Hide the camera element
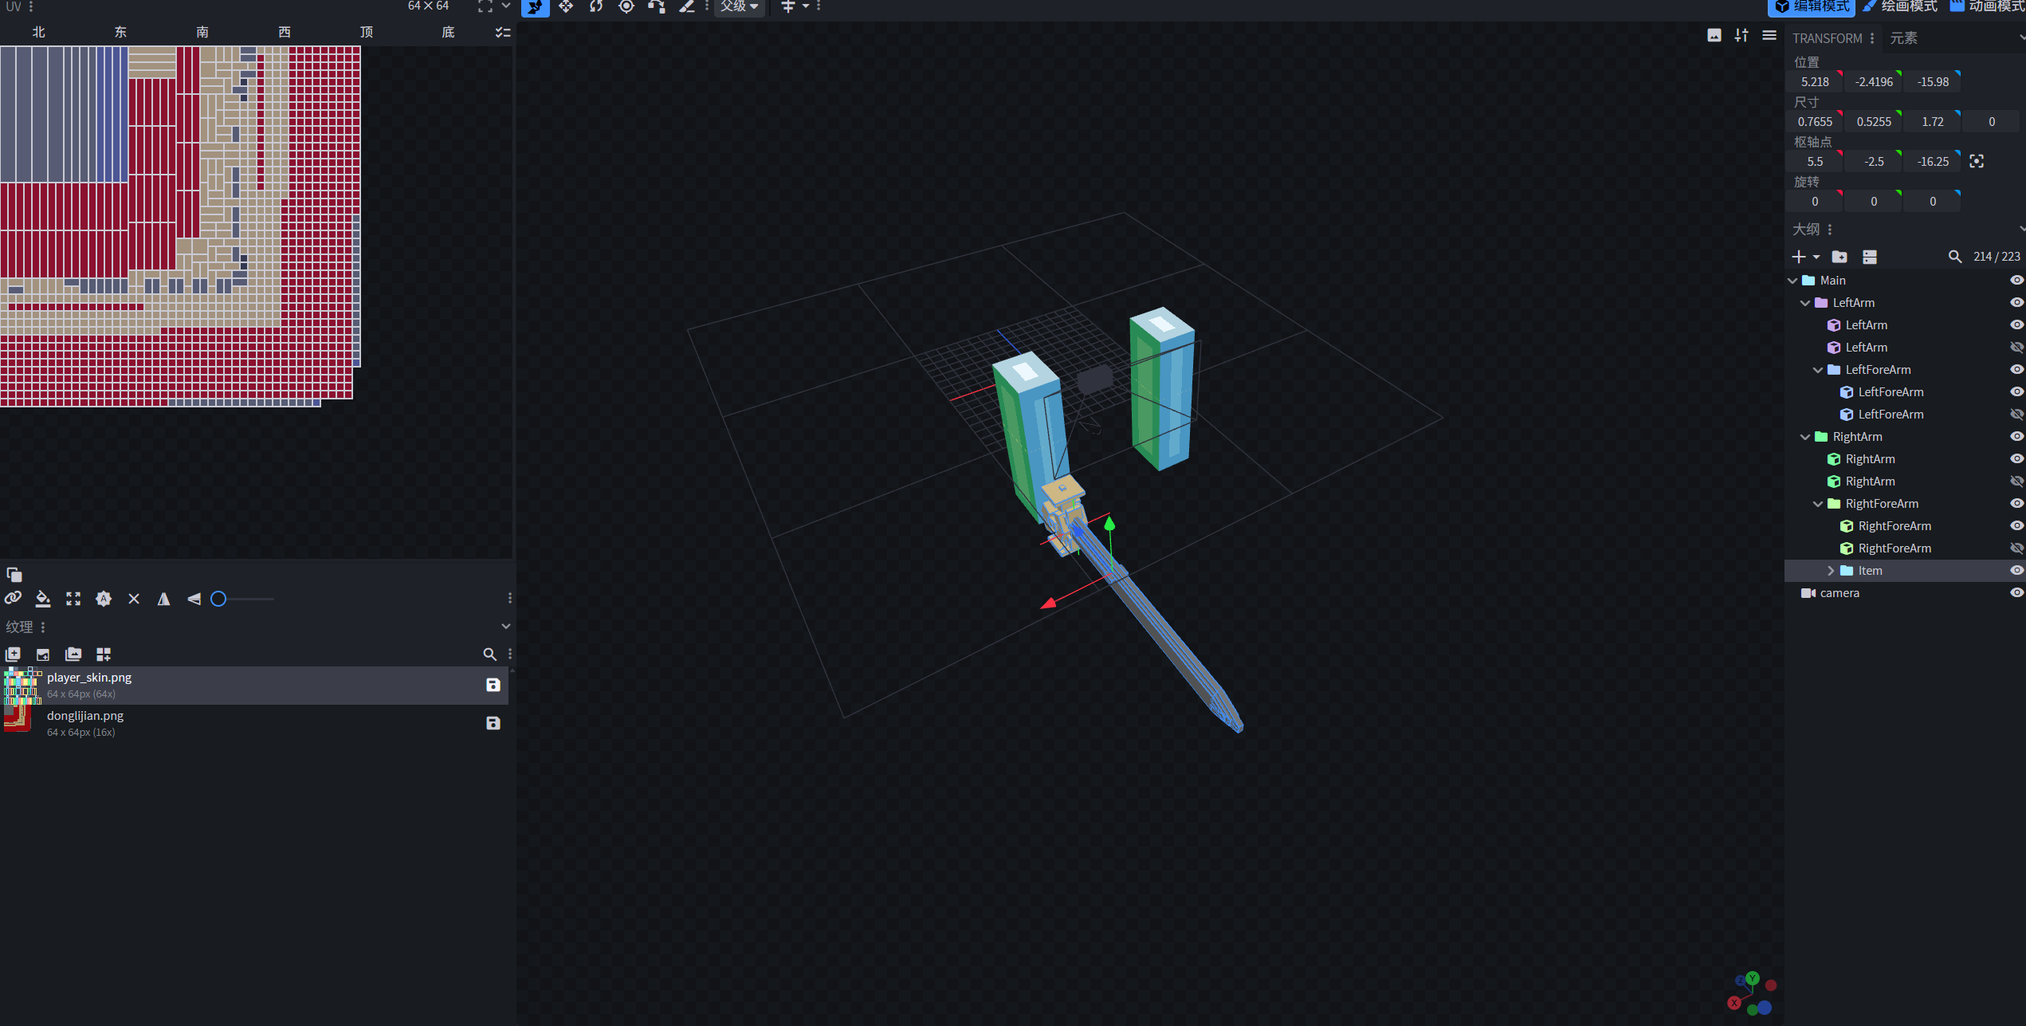Image resolution: width=2026 pixels, height=1026 pixels. click(x=2016, y=593)
